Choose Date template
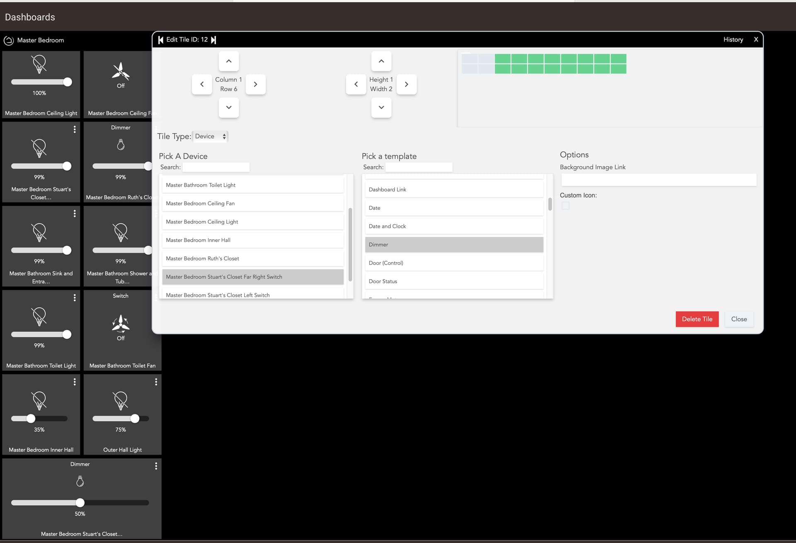796x543 pixels. (x=454, y=208)
